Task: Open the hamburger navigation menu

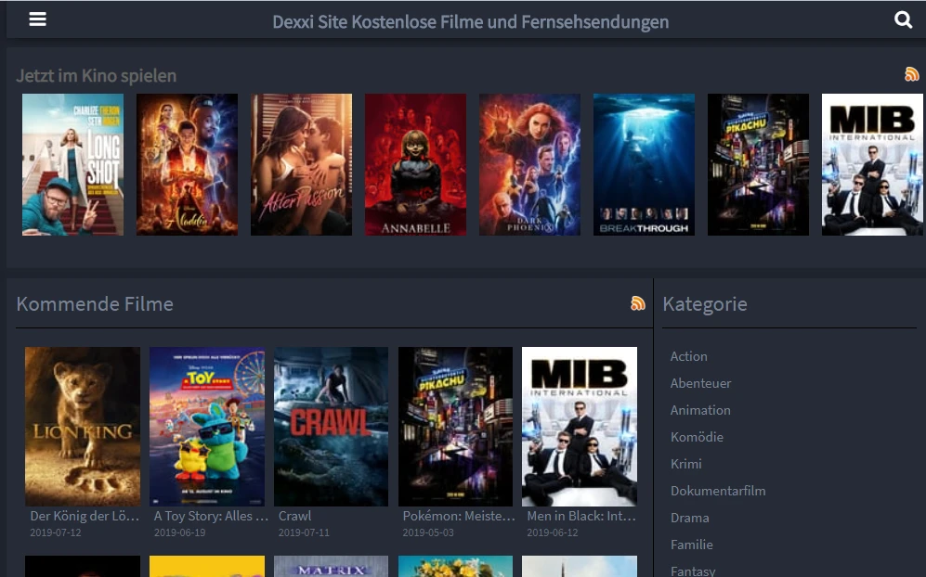Action: [37, 19]
